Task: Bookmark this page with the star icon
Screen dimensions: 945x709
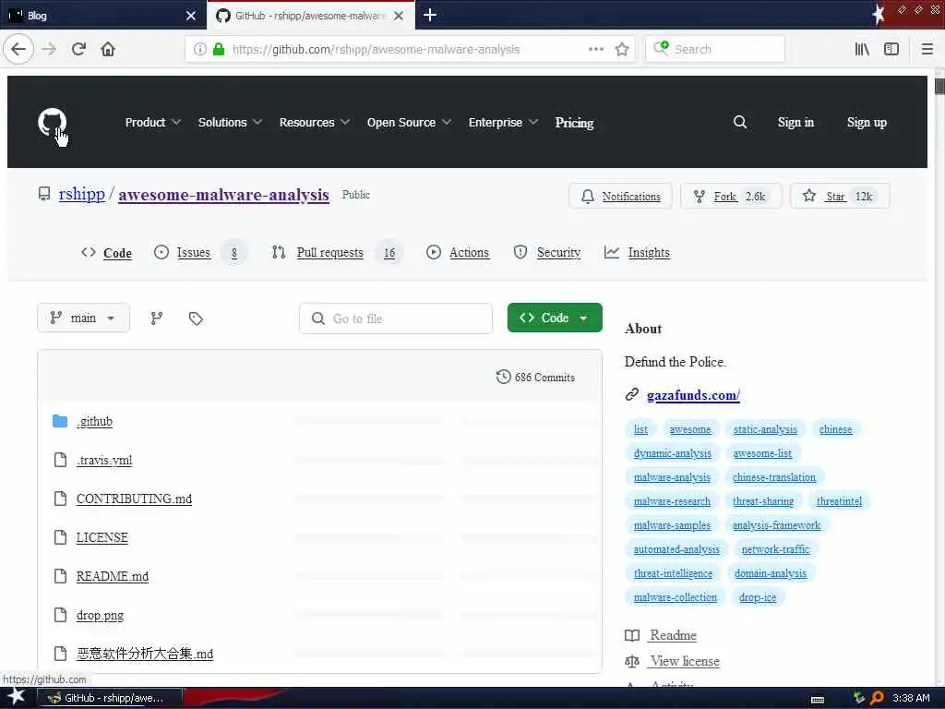Action: [x=622, y=49]
